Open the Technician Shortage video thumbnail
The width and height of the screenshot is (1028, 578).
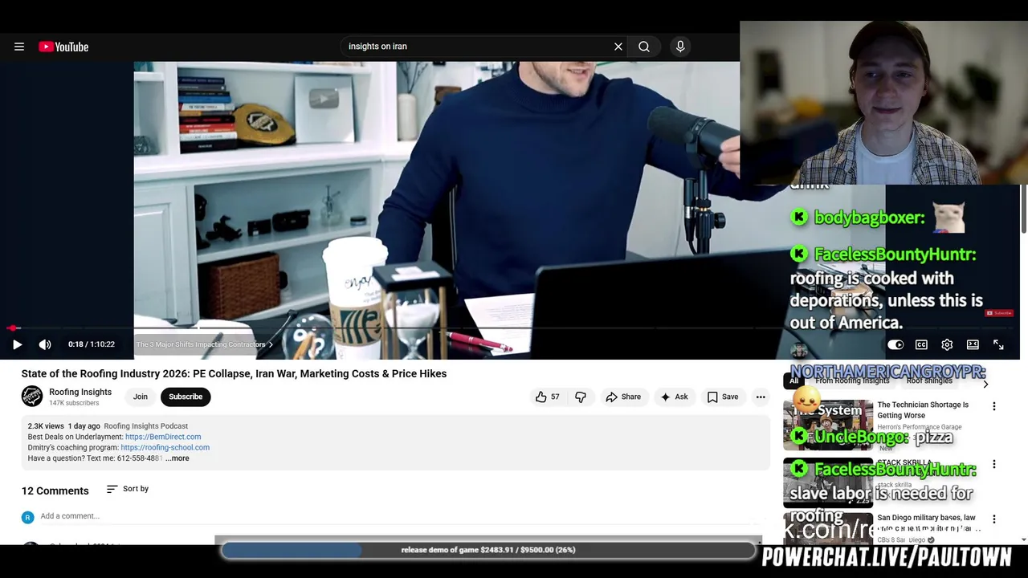pyautogui.click(x=828, y=425)
